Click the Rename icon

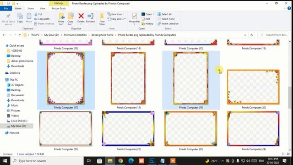(x=91, y=16)
